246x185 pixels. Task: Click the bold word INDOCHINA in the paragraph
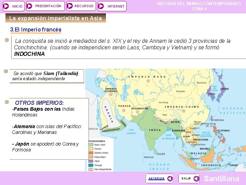pos(29,54)
